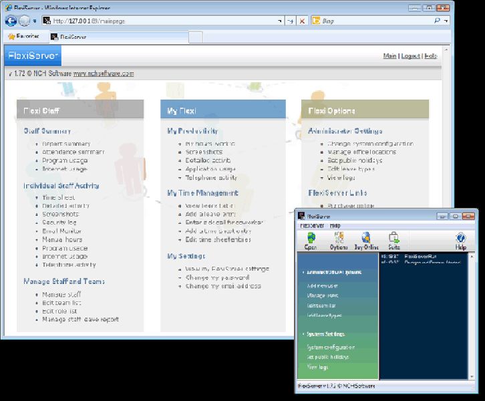
Task: Click the Logout link
Action: click(x=411, y=56)
